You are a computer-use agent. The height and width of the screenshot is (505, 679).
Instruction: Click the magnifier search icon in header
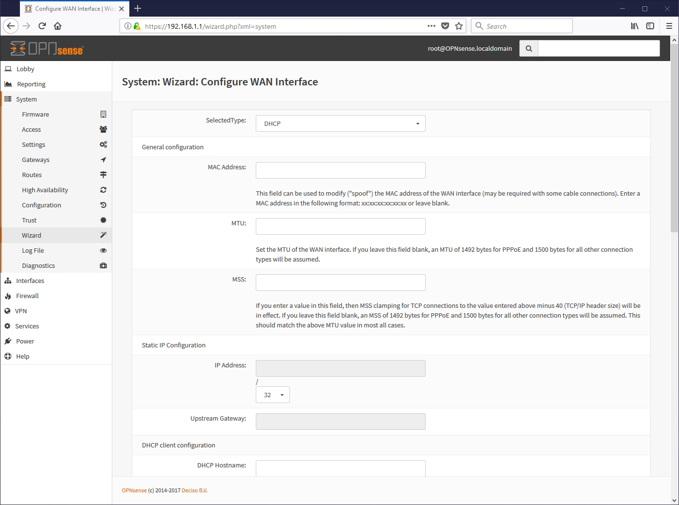[529, 49]
